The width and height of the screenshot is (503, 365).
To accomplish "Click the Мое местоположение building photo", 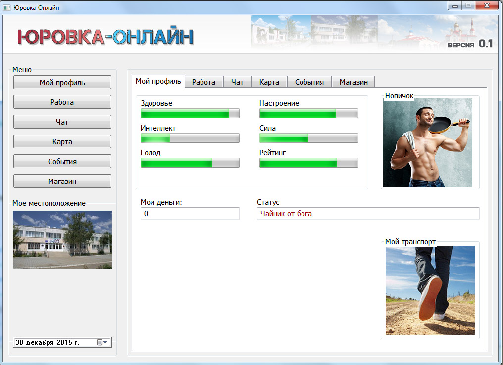I will tap(62, 239).
